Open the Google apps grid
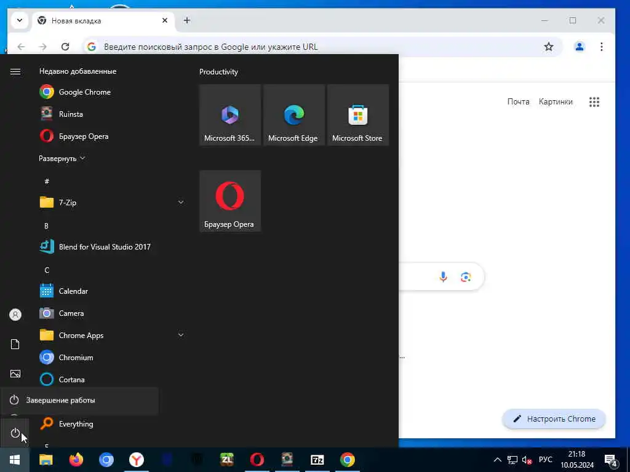The height and width of the screenshot is (472, 630). tap(594, 102)
